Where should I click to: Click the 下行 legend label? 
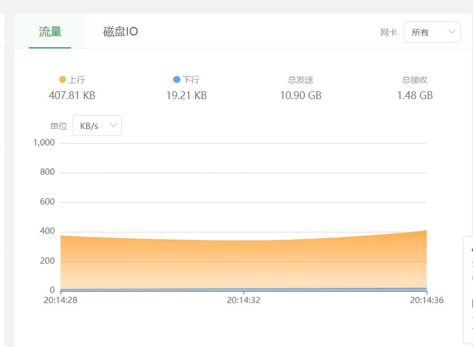pyautogui.click(x=191, y=79)
